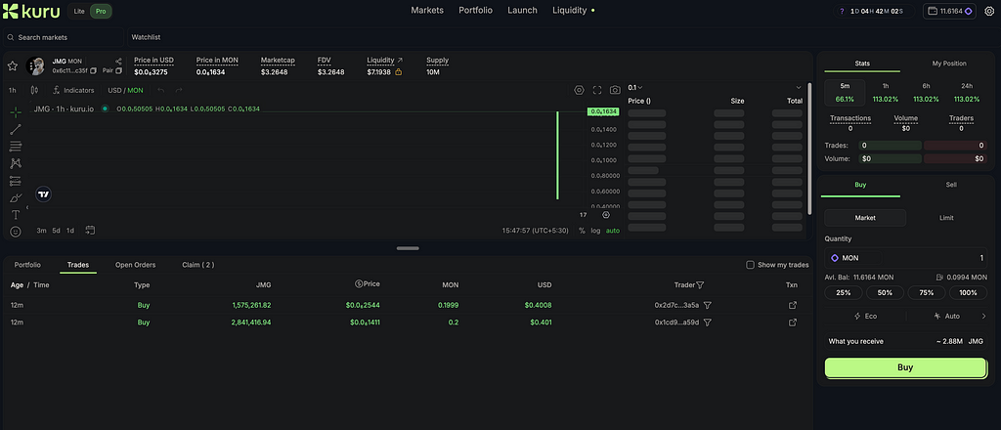Go to Markets page
The image size is (1001, 430).
pyautogui.click(x=427, y=10)
